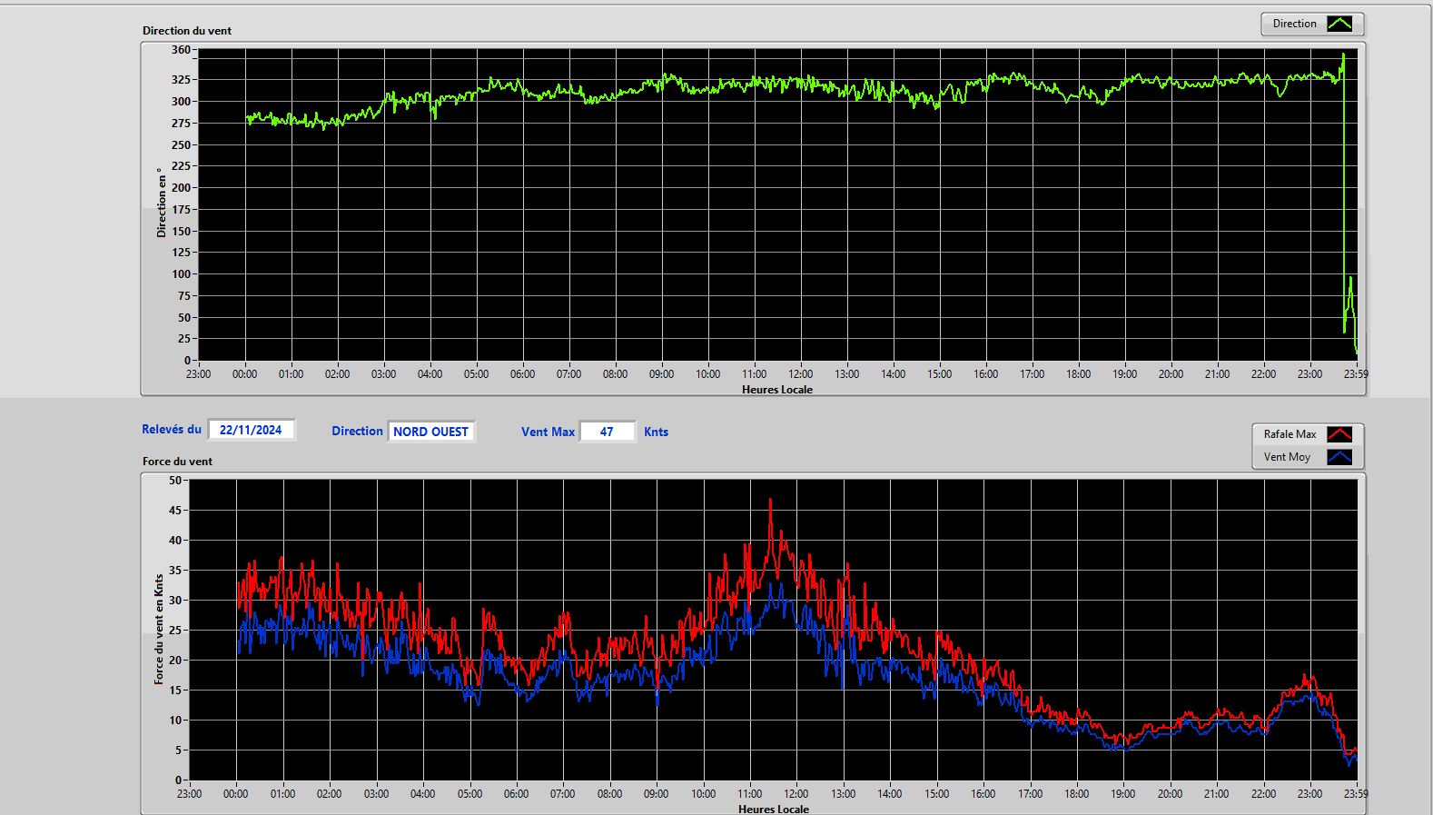The image size is (1433, 815).
Task: Click the 15 value on force axis
Action: (175, 690)
